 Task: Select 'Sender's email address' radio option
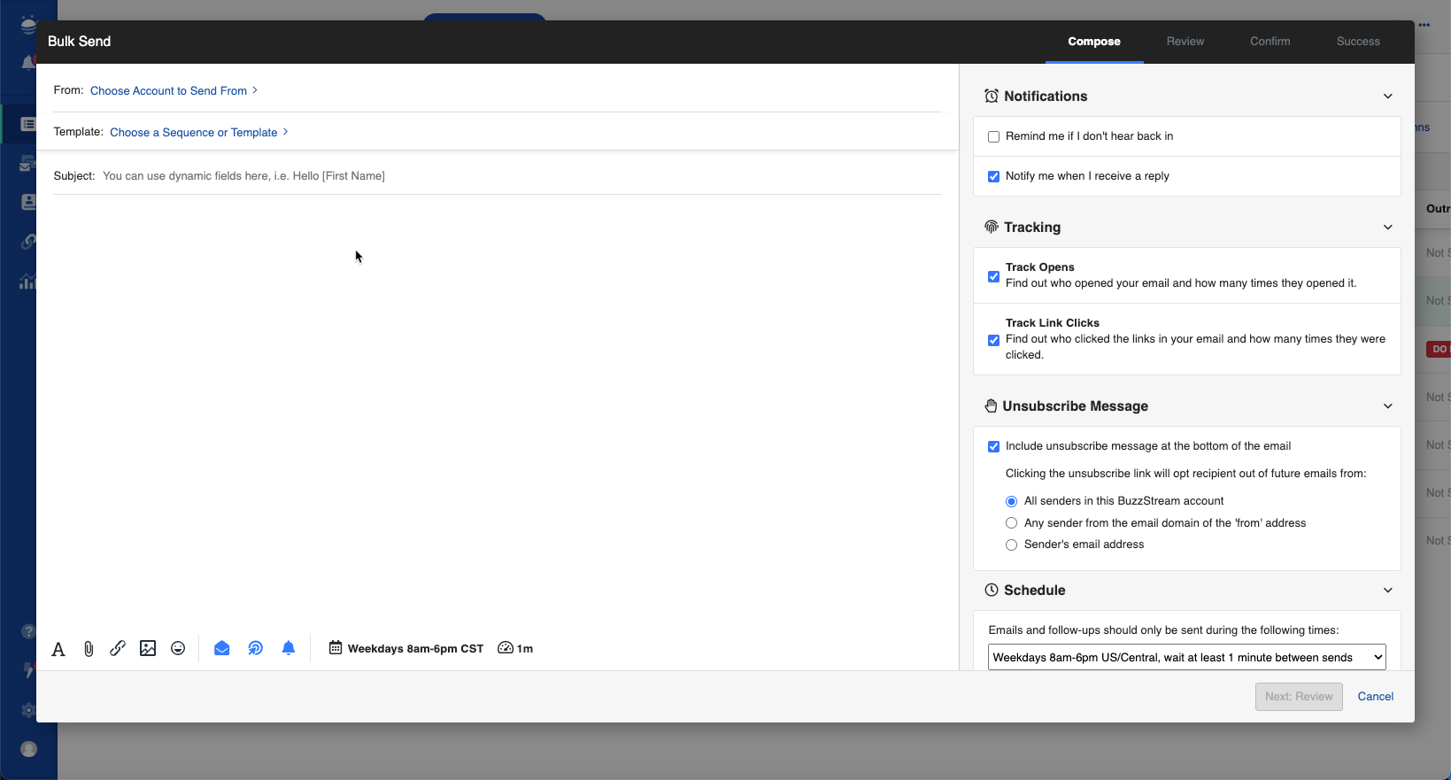pyautogui.click(x=1011, y=545)
